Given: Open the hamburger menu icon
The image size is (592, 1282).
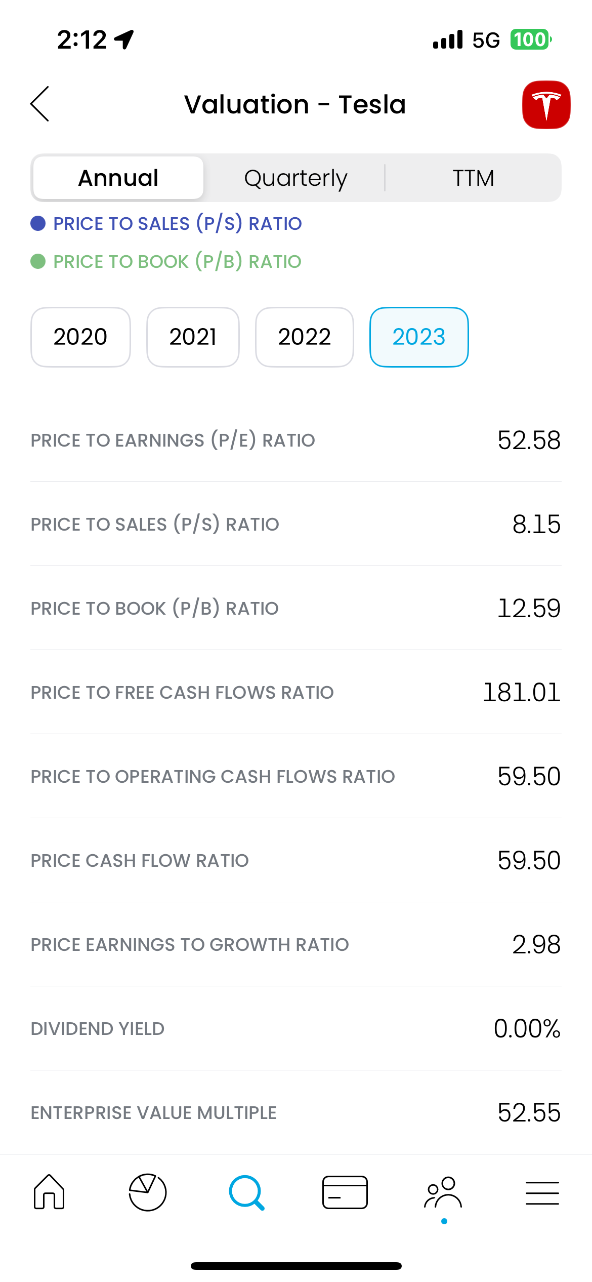Looking at the screenshot, I should point(542,1192).
